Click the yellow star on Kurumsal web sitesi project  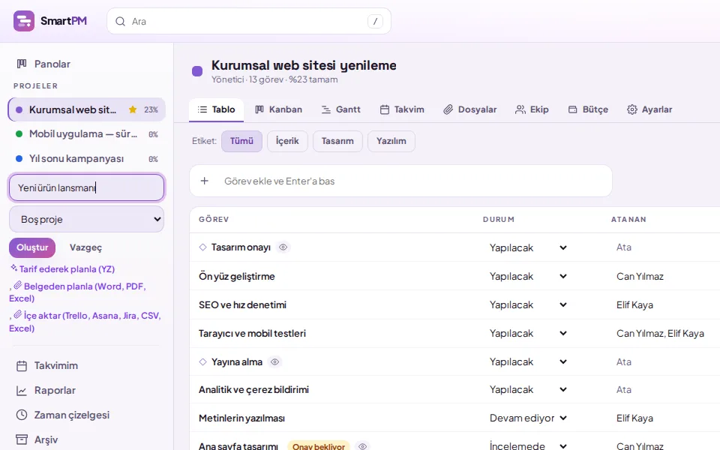point(133,109)
